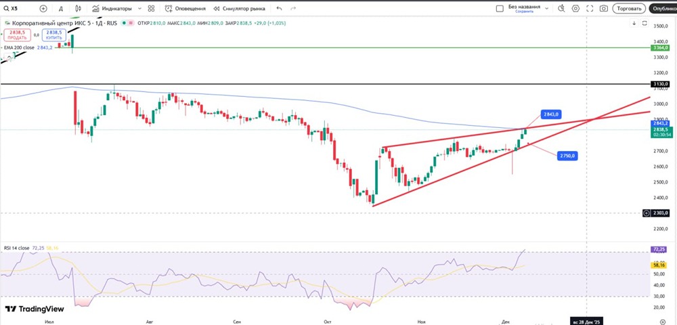Screen dimensions: 677x325
Task: Click yellow RSI MA label 58,16
Action: pyautogui.click(x=660, y=266)
